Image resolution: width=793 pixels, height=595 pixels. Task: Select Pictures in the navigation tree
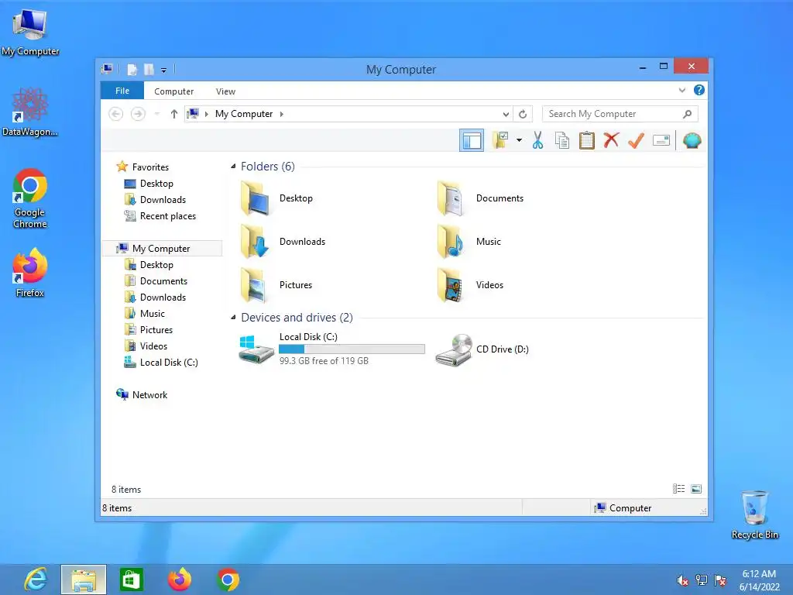[156, 330]
